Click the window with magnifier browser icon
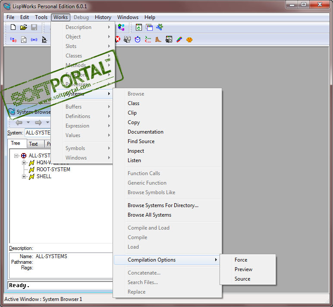333x307 pixels. click(x=169, y=39)
